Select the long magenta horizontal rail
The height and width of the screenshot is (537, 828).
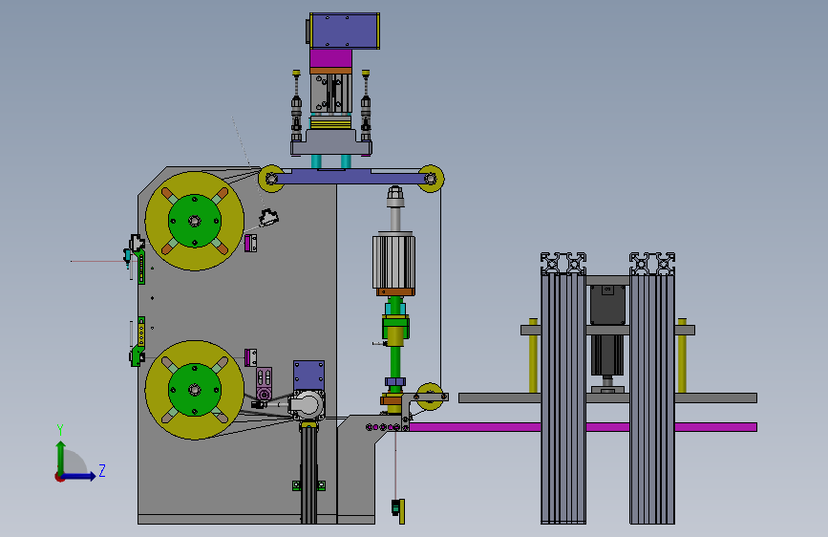click(x=583, y=427)
